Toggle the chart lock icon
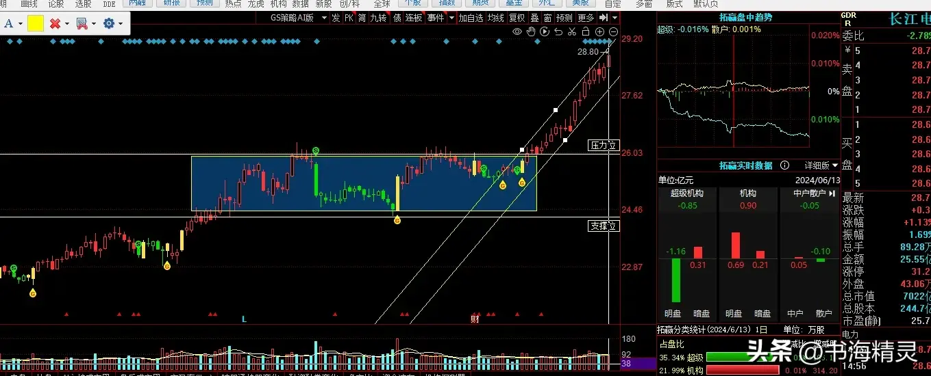The image size is (931, 376). [x=586, y=31]
